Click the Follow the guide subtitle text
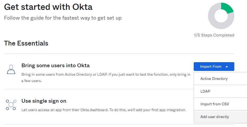 (x=63, y=18)
